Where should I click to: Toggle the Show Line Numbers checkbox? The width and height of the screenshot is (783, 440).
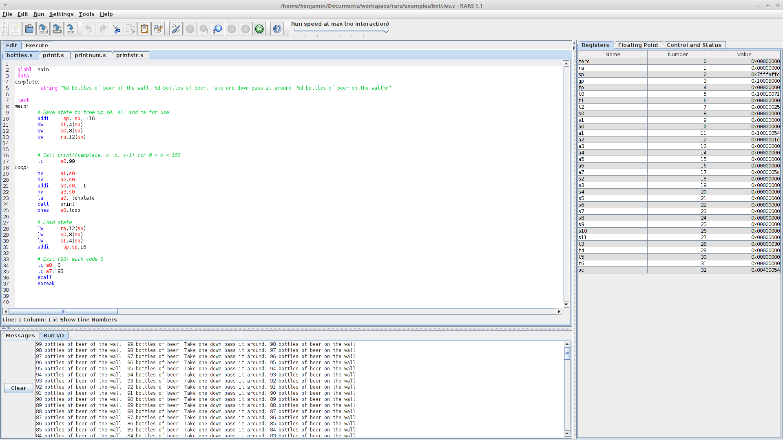pos(56,320)
